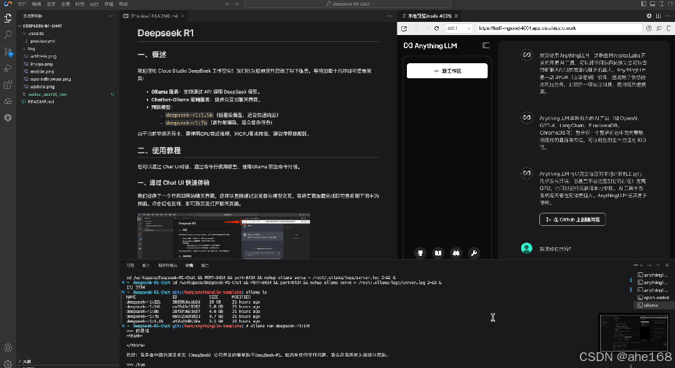Click editor navigate back arrow in title bar
This screenshot has width=675, height=368.
[x=227, y=4]
